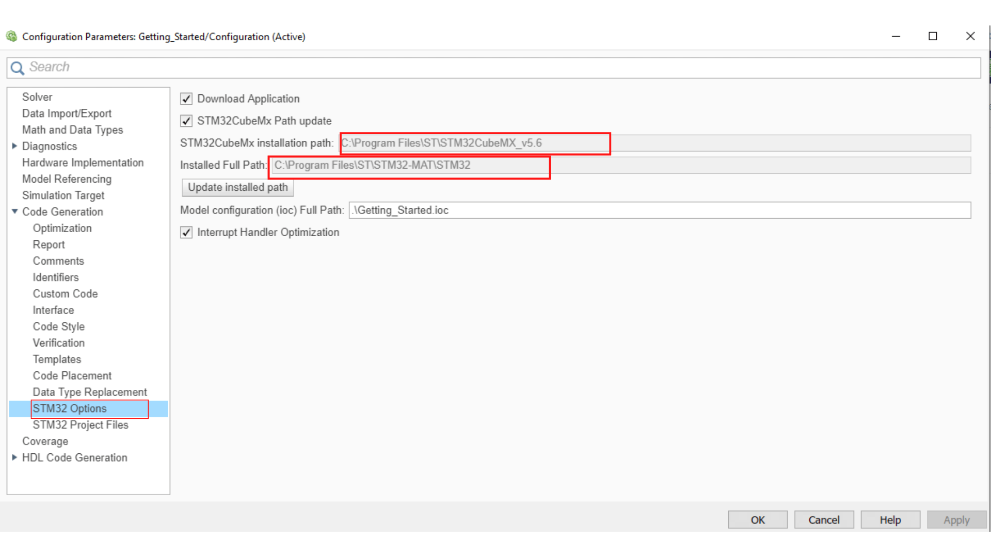Click the Update installed path button
The height and width of the screenshot is (557, 991).
[x=238, y=187]
